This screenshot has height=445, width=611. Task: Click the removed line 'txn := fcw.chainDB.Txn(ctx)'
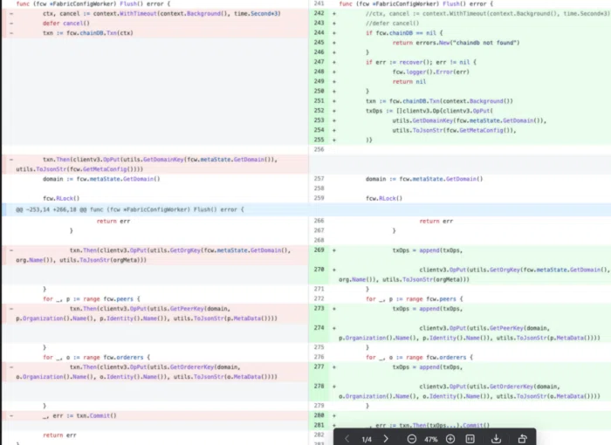88,33
